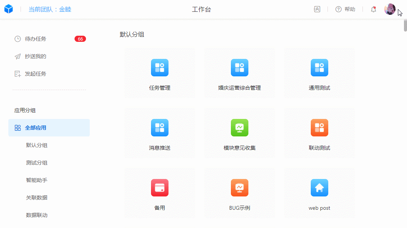Open the BUG示例 app icon
Image resolution: width=407 pixels, height=228 pixels.
coord(239,188)
